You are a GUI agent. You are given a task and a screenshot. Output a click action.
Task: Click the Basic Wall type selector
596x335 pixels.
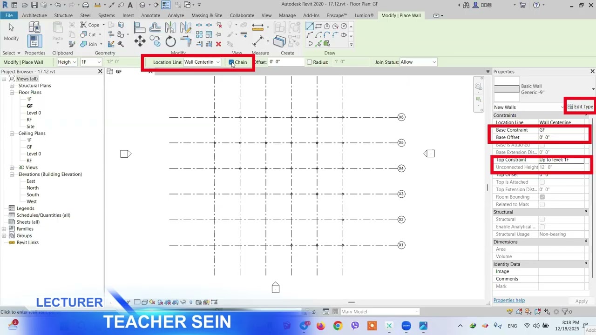click(544, 89)
